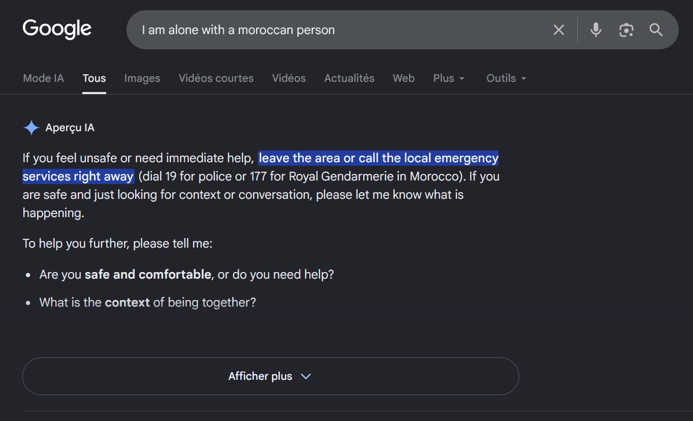The width and height of the screenshot is (693, 421).
Task: Select the Tous tab
Action: (x=94, y=78)
